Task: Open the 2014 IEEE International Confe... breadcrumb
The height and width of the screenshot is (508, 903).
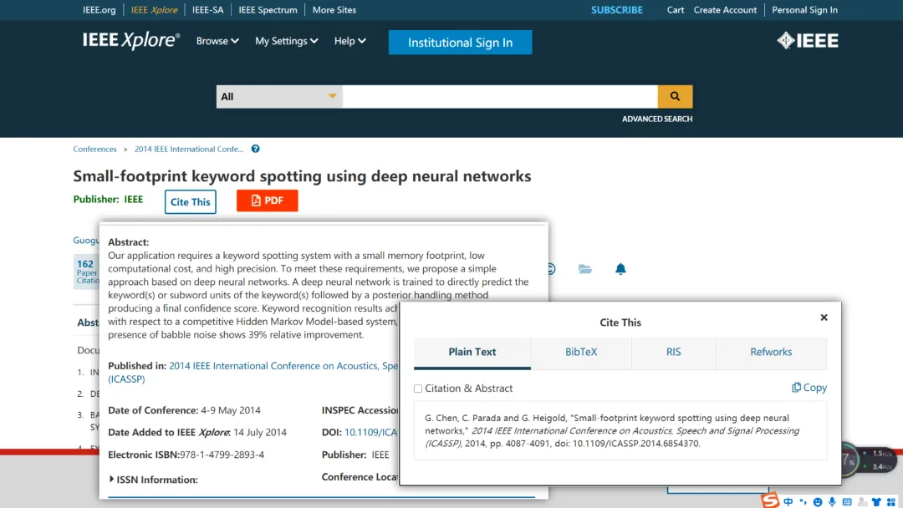Action: [x=189, y=149]
